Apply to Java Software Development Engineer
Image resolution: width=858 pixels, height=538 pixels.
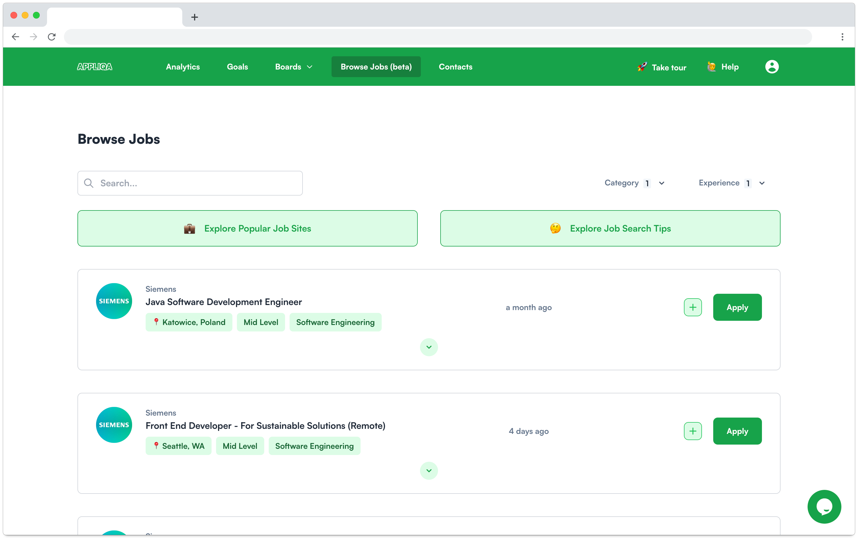pos(737,308)
